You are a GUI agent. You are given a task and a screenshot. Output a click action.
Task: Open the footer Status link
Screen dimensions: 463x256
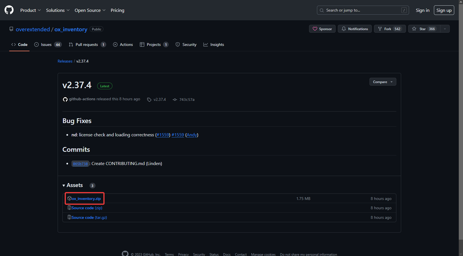214,254
